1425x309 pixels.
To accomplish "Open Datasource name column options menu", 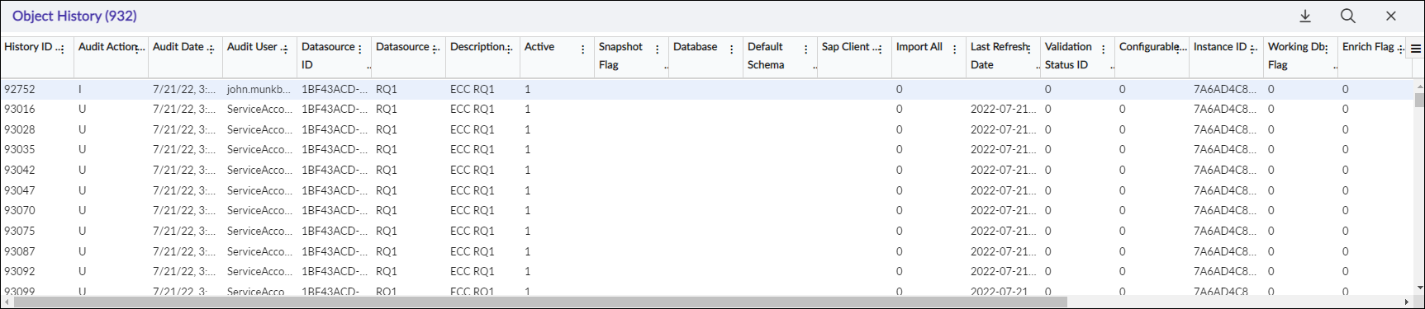I will 435,49.
